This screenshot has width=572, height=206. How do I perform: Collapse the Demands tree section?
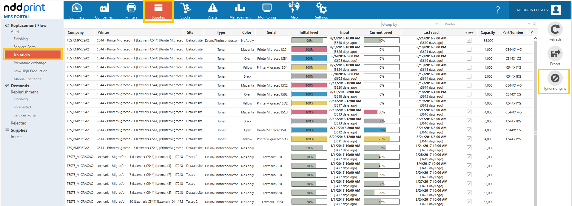pyautogui.click(x=7, y=86)
